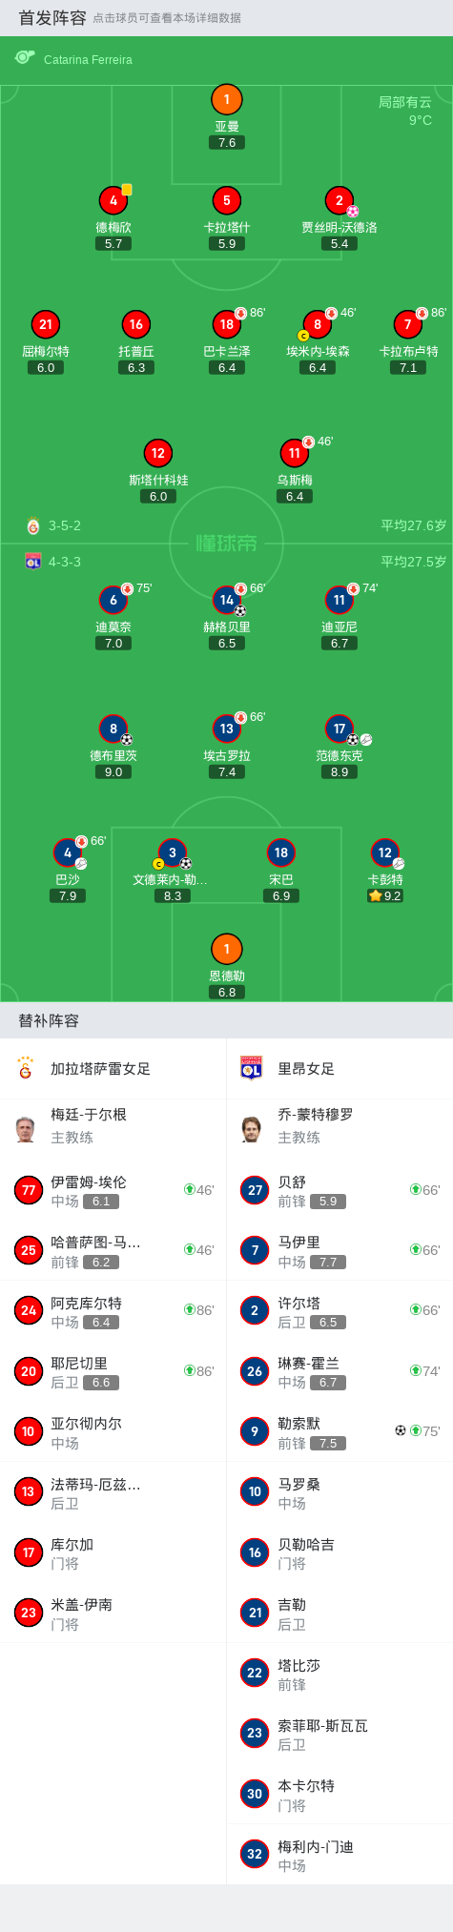This screenshot has width=453, height=1932.
Task: Select goalkeeper 亚曼 number 1 icon
Action: pyautogui.click(x=227, y=99)
